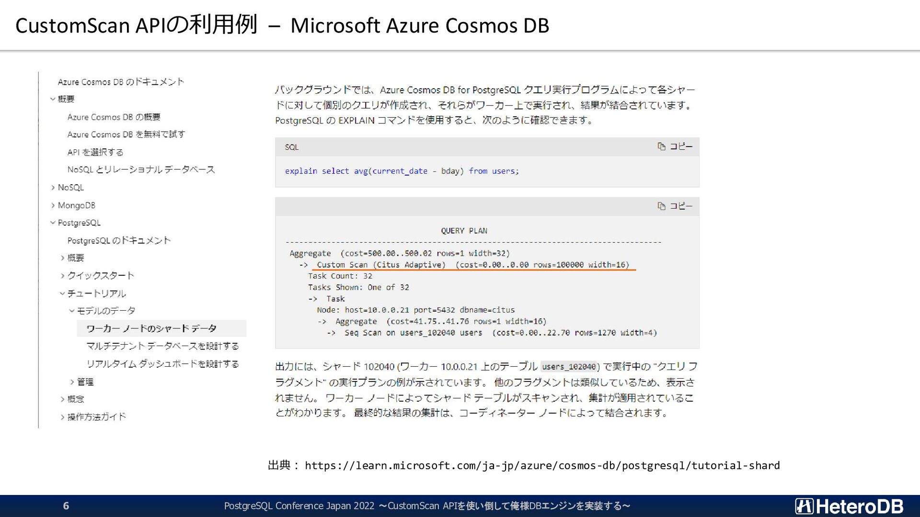
Task: Open NoSQL とリレーショナル データベース page
Action: pyautogui.click(x=141, y=169)
